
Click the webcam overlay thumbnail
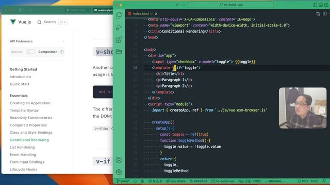303,108
